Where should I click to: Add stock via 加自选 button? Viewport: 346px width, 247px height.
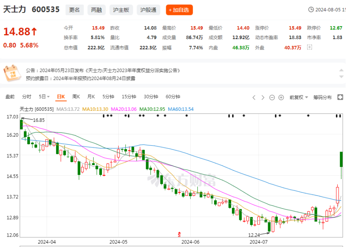point(179,10)
